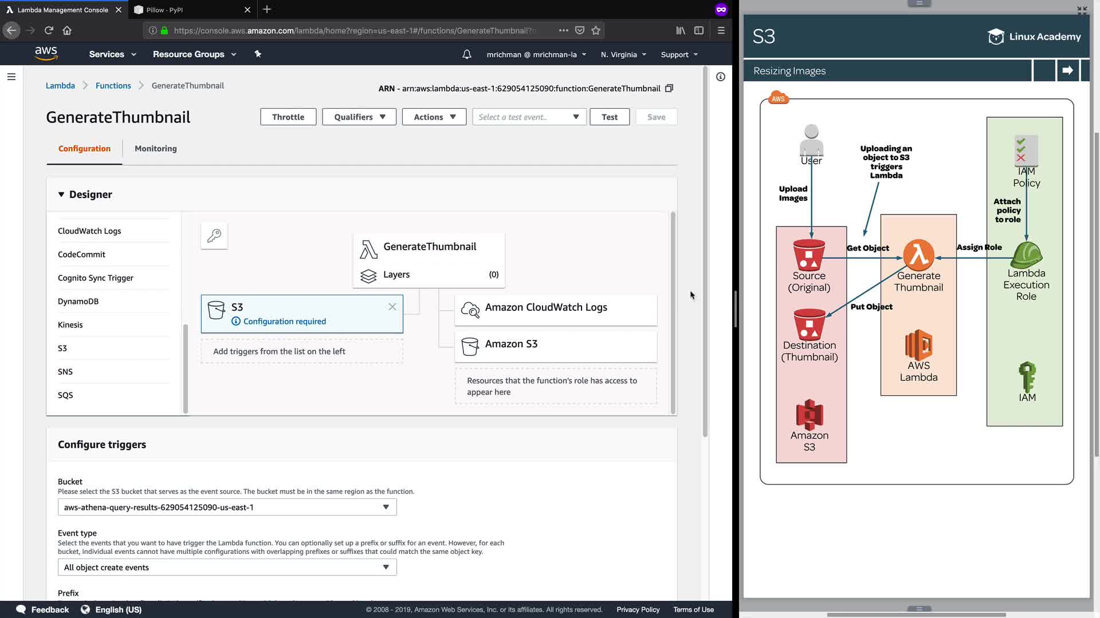This screenshot has height=618, width=1100.
Task: Open the Actions dropdown menu
Action: [434, 117]
